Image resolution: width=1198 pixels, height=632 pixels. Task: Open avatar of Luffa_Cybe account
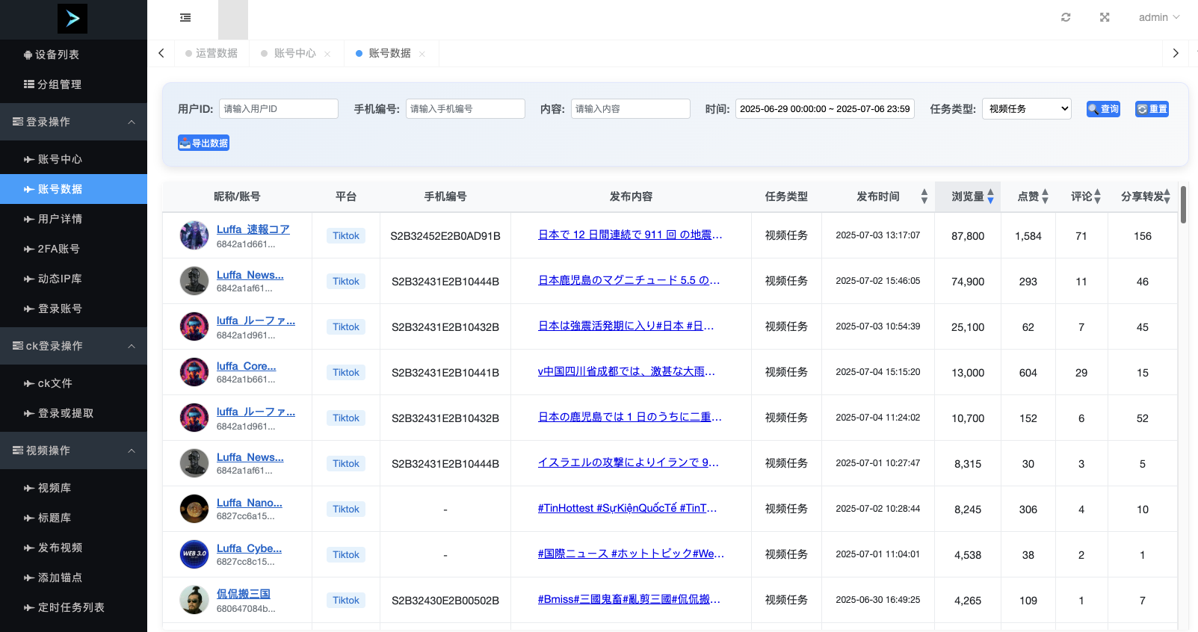coord(194,554)
